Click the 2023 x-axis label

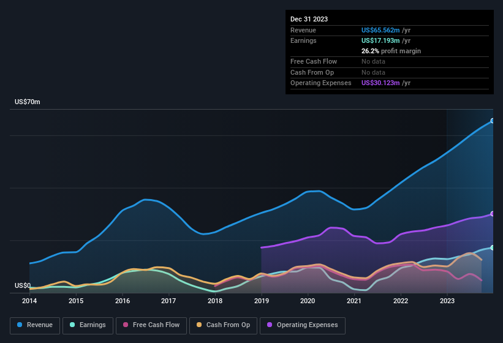(x=447, y=301)
